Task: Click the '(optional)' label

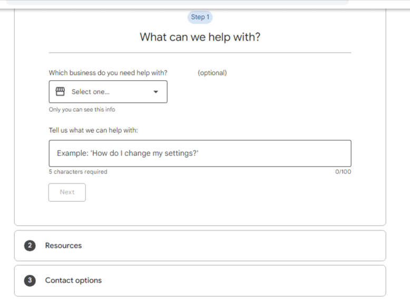Action: (x=212, y=73)
